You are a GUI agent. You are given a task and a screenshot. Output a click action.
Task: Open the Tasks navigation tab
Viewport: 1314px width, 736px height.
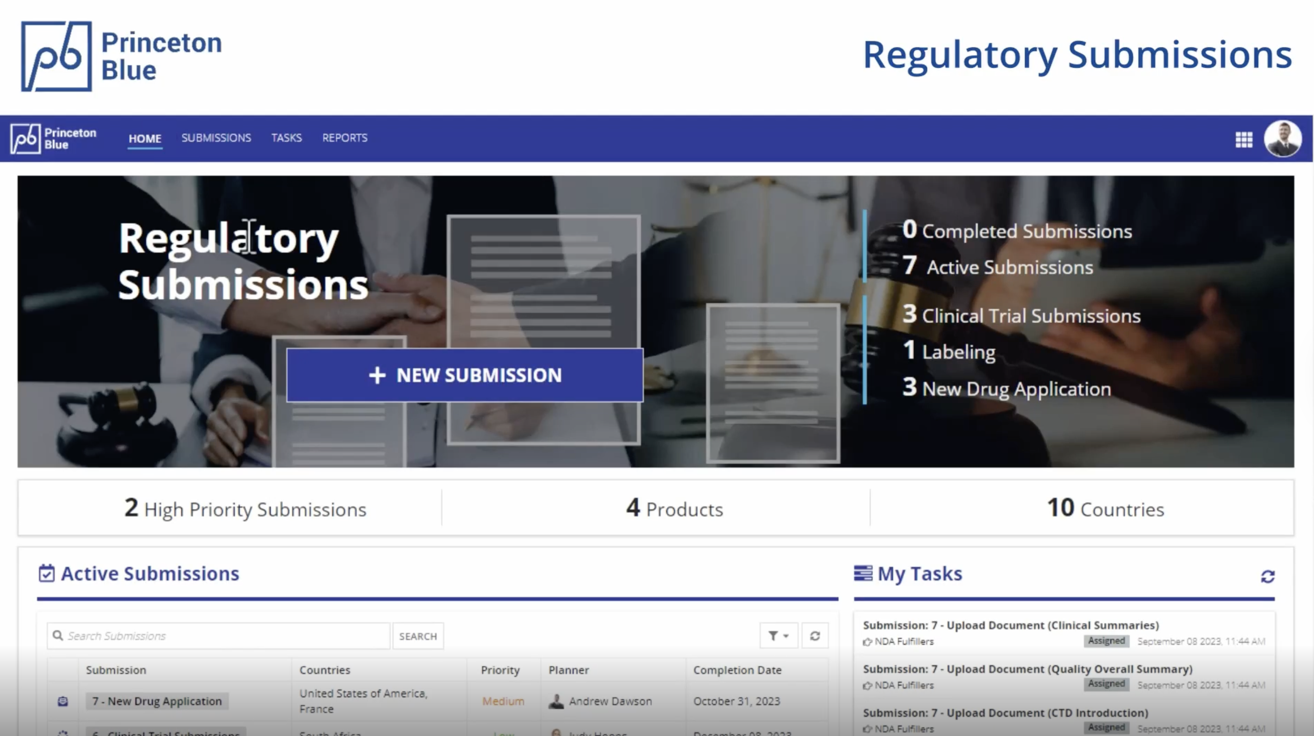pyautogui.click(x=286, y=138)
